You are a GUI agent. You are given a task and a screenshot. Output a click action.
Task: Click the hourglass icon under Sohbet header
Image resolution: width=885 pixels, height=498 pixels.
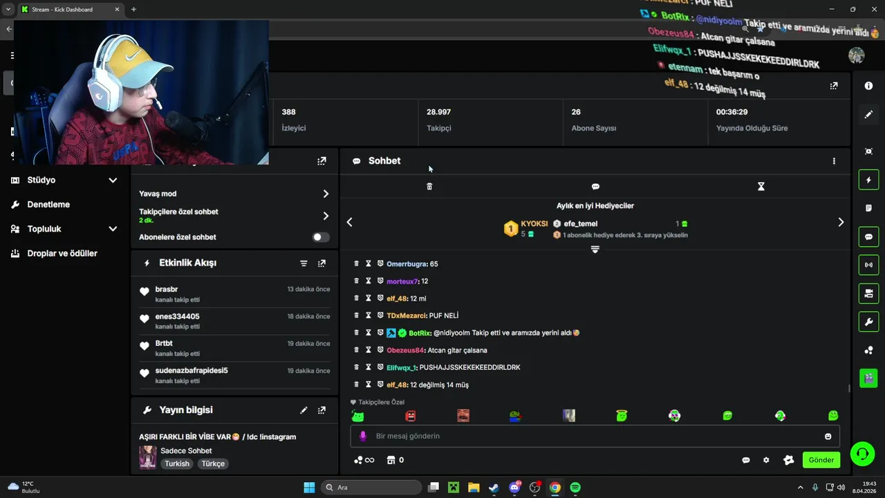pos(761,187)
